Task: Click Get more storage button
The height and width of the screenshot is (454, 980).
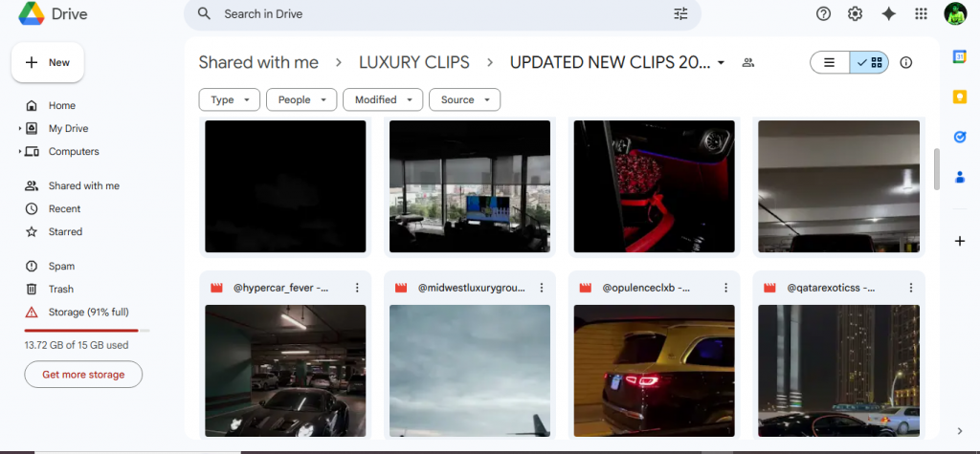Action: point(83,375)
